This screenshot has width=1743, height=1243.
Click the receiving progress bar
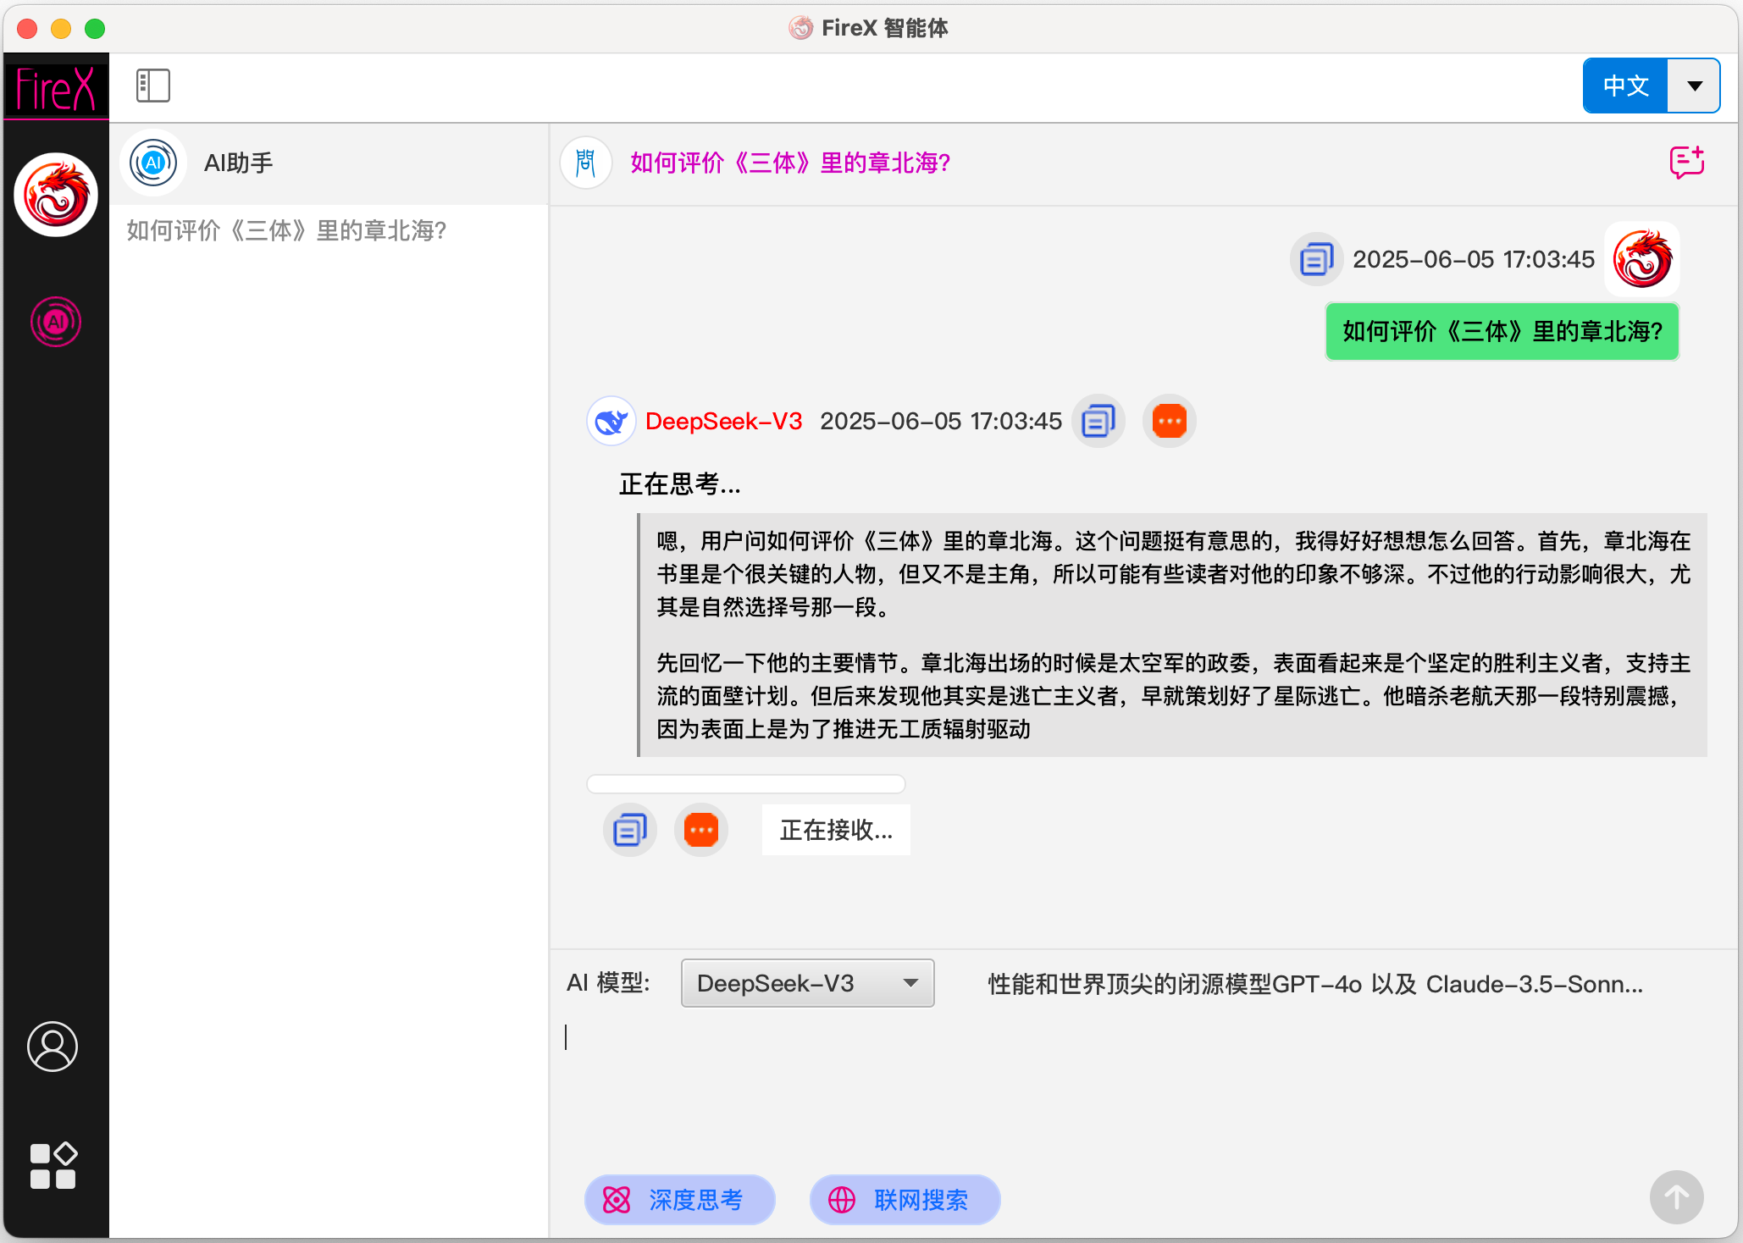pos(745,783)
